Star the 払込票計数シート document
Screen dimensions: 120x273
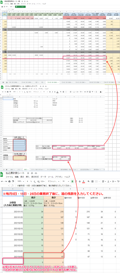pyautogui.click(x=28, y=173)
